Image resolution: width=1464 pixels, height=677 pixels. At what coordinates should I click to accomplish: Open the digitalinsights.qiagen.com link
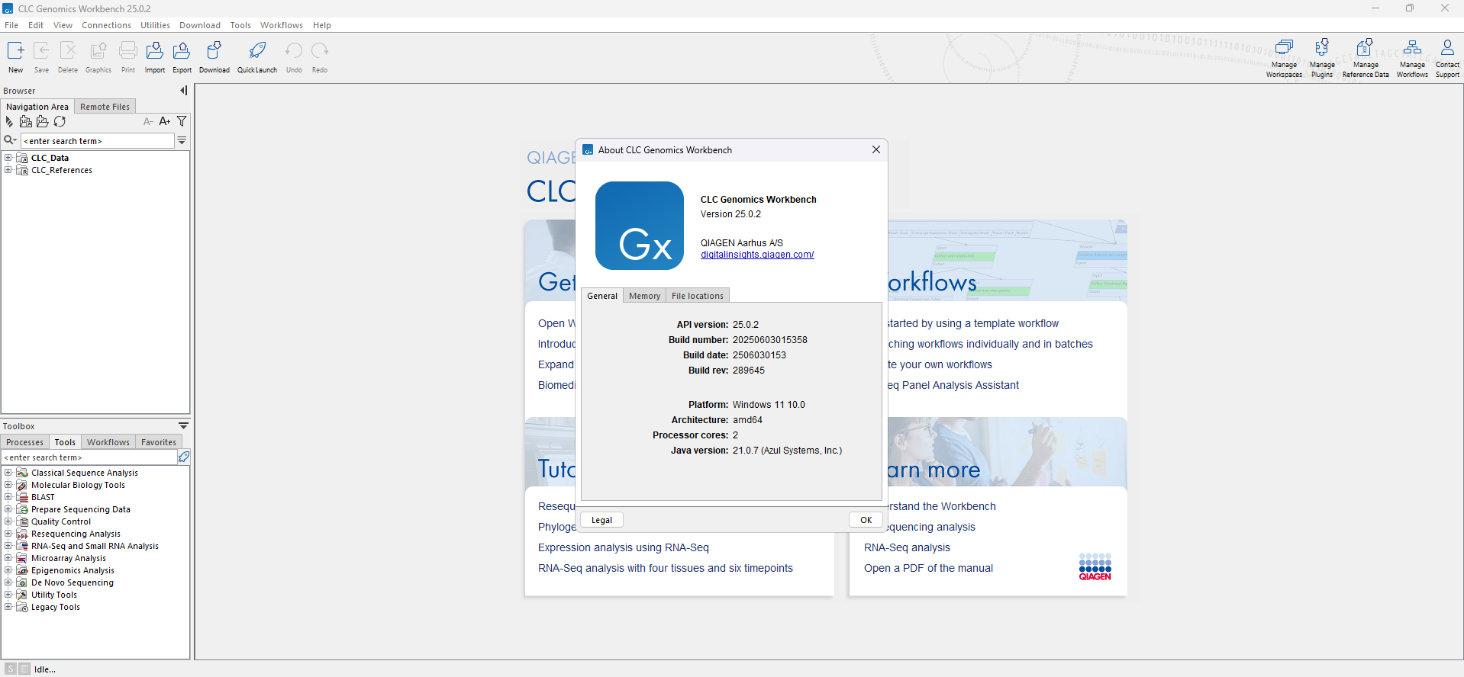(x=757, y=255)
